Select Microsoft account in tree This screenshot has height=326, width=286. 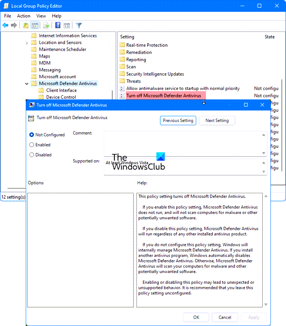click(x=57, y=76)
